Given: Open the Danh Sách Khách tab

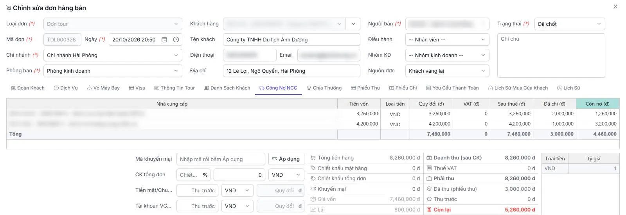Looking at the screenshot, I should [227, 88].
